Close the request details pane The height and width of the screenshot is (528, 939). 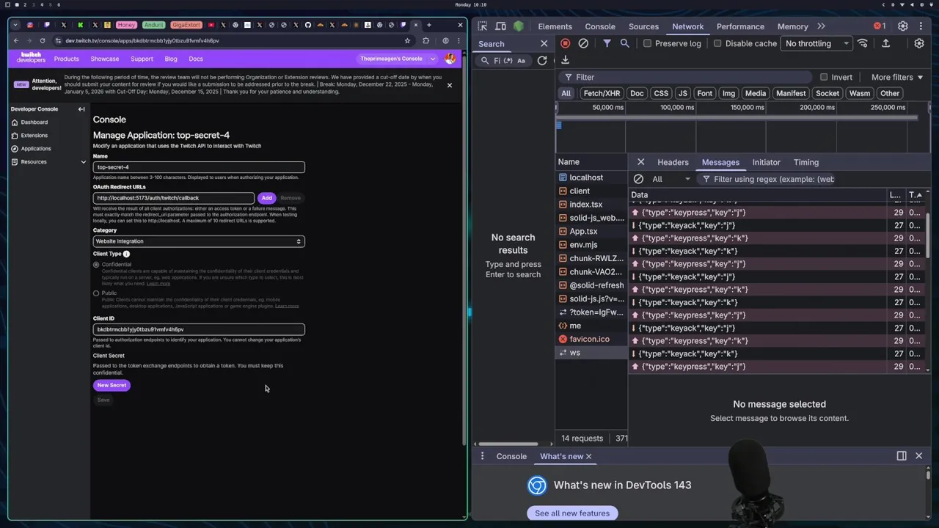[x=640, y=162]
